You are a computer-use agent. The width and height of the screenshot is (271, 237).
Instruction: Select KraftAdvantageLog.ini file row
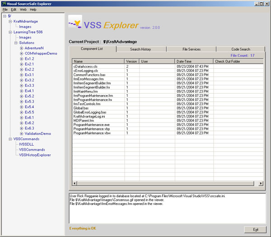point(168,116)
